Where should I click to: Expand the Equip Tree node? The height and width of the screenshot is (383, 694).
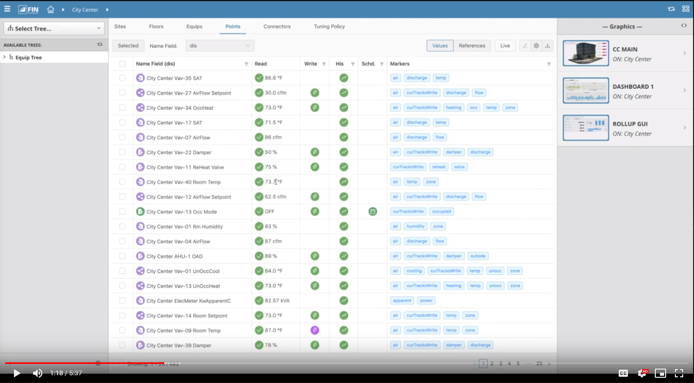click(x=5, y=57)
